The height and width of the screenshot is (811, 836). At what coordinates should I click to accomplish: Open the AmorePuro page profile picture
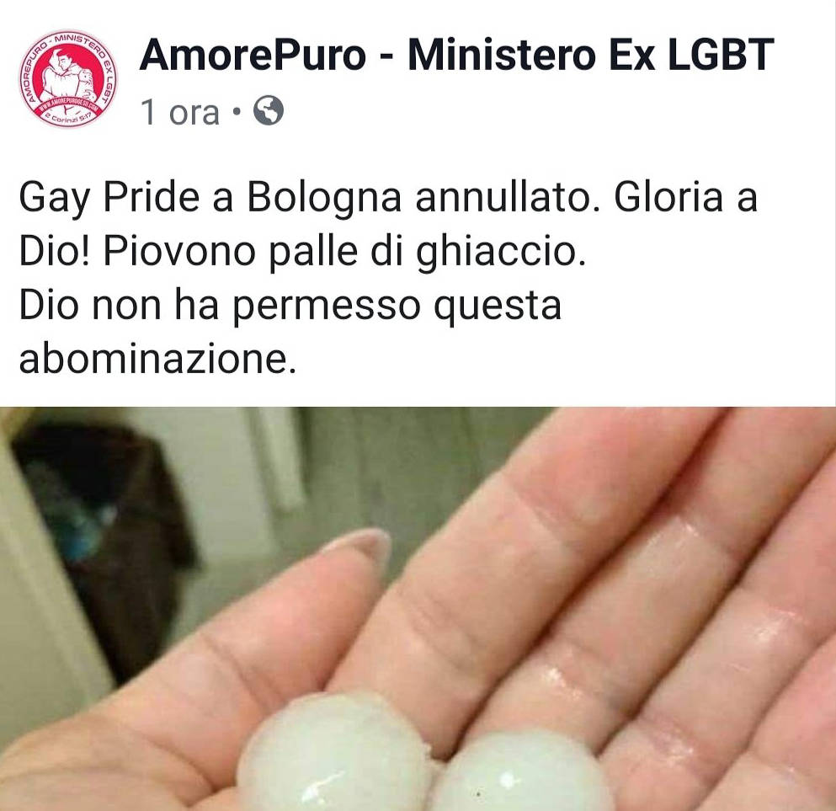pyautogui.click(x=68, y=78)
